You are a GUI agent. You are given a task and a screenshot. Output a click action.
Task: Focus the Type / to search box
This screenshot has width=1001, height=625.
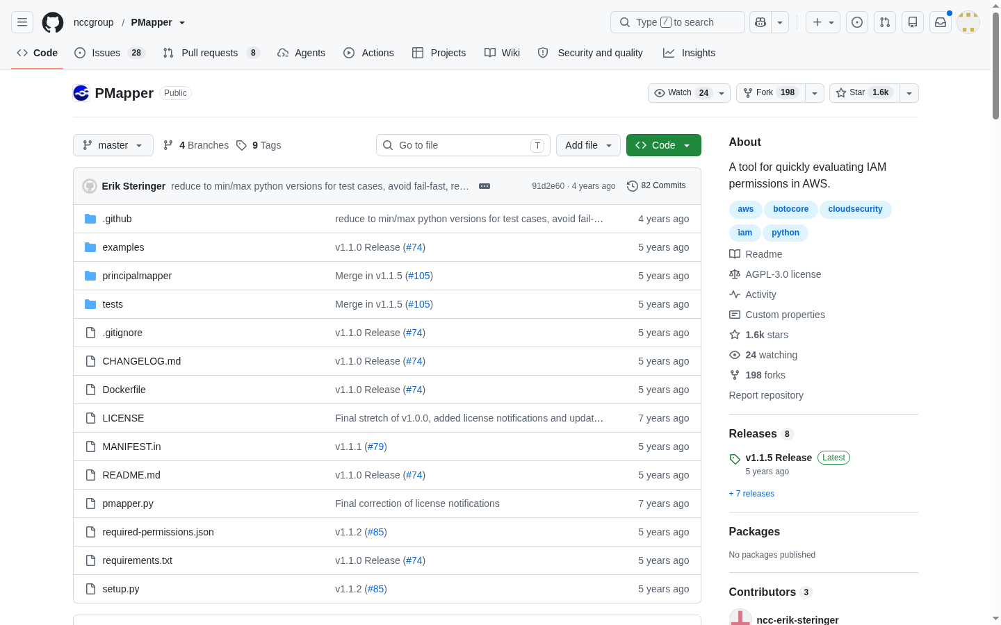677,22
